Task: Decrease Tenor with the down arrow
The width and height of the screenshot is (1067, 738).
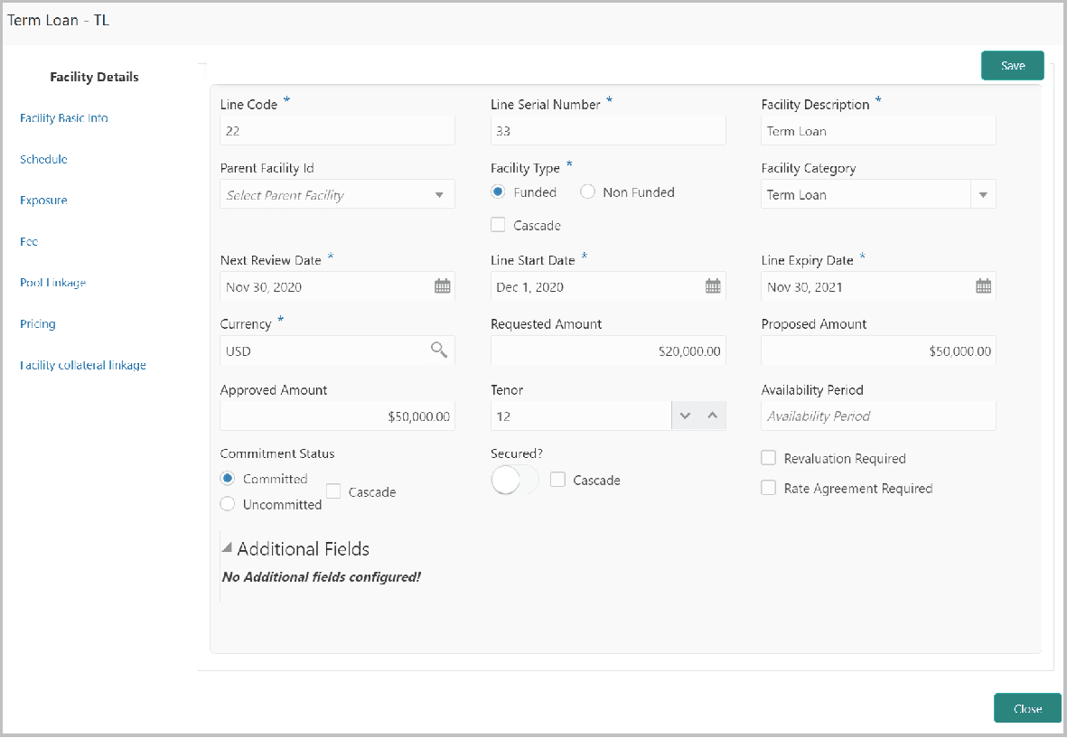Action: [685, 416]
